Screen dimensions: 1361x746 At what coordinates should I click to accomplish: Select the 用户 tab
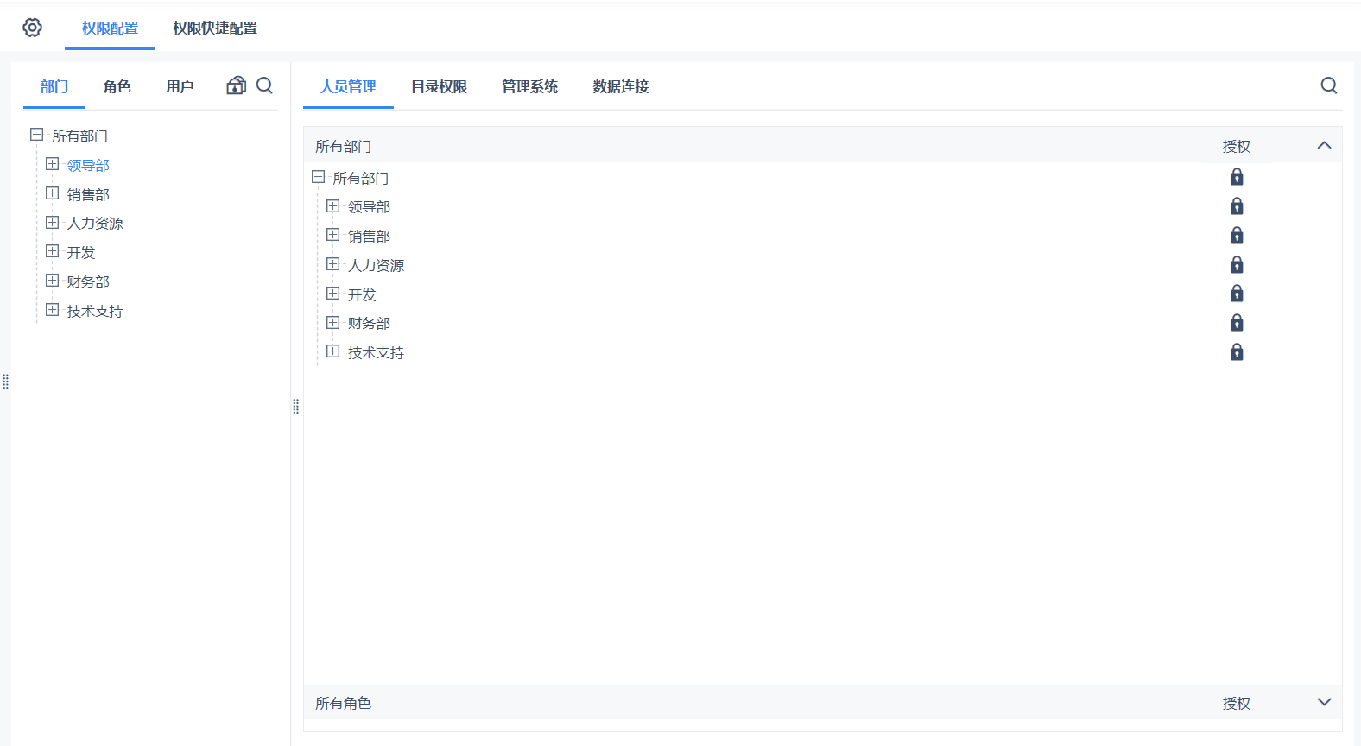coord(180,86)
